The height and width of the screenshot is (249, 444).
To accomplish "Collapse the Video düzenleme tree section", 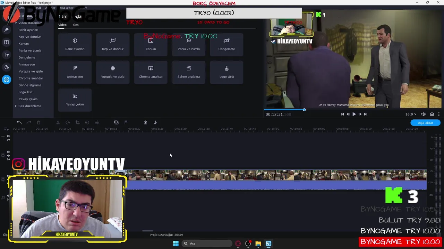I will [x=16, y=23].
